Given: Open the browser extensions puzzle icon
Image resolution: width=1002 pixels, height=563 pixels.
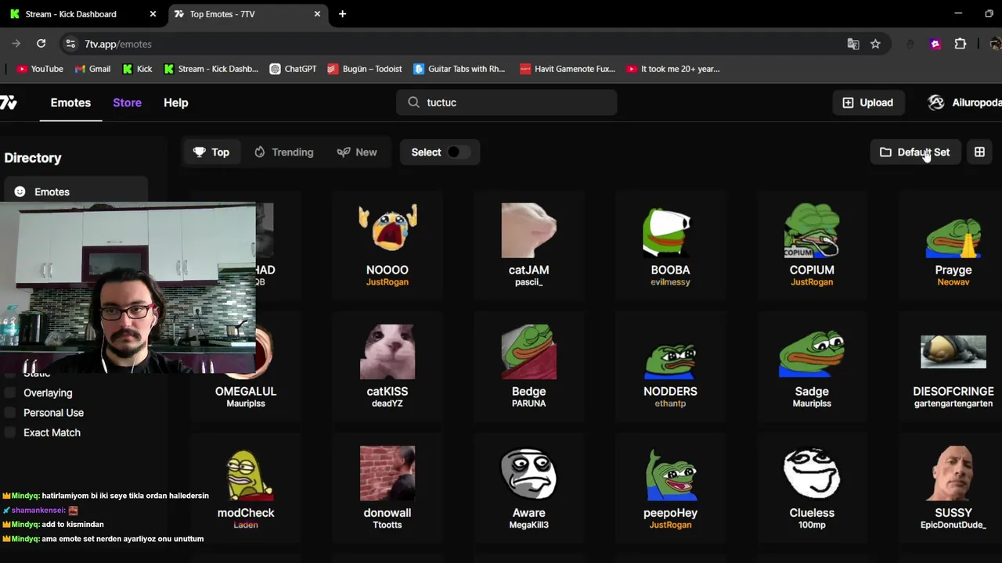Looking at the screenshot, I should pos(961,44).
